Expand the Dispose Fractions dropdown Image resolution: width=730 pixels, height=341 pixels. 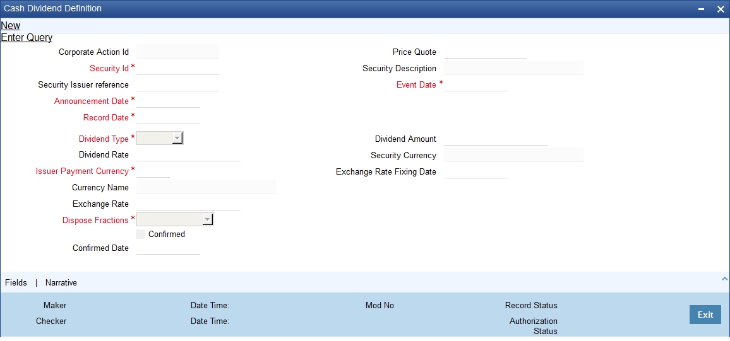coord(175,220)
